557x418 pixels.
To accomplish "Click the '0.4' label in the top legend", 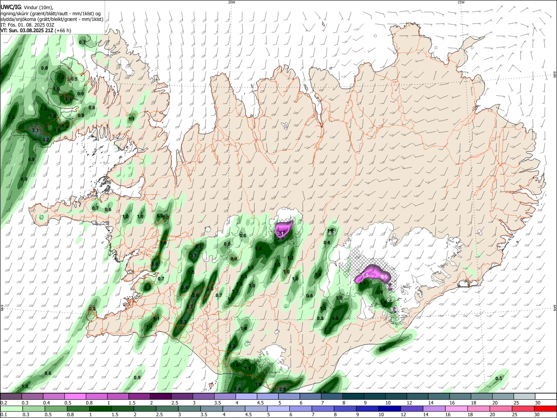I will (46, 403).
